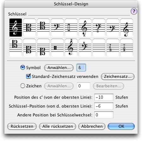The width and height of the screenshot is (142, 141).
Task: Select the treble clef with 8 below
Action: click(85, 27)
